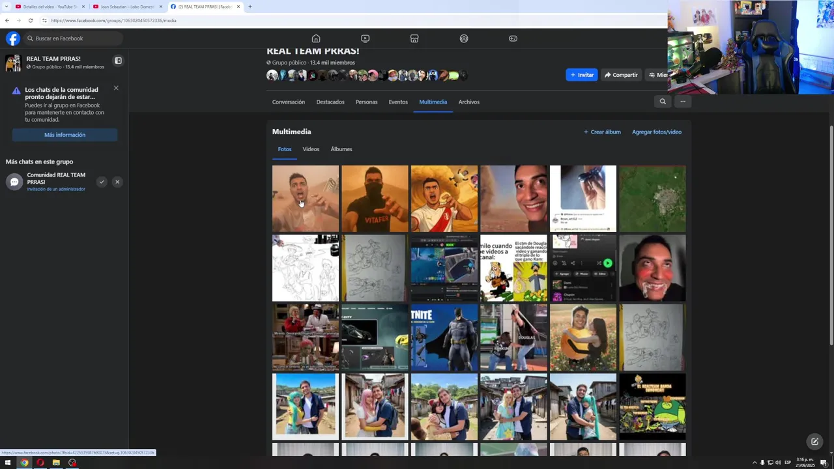The image size is (834, 469).
Task: Open the Comunidad REAL TEAM PRRAS chat
Action: click(49, 182)
